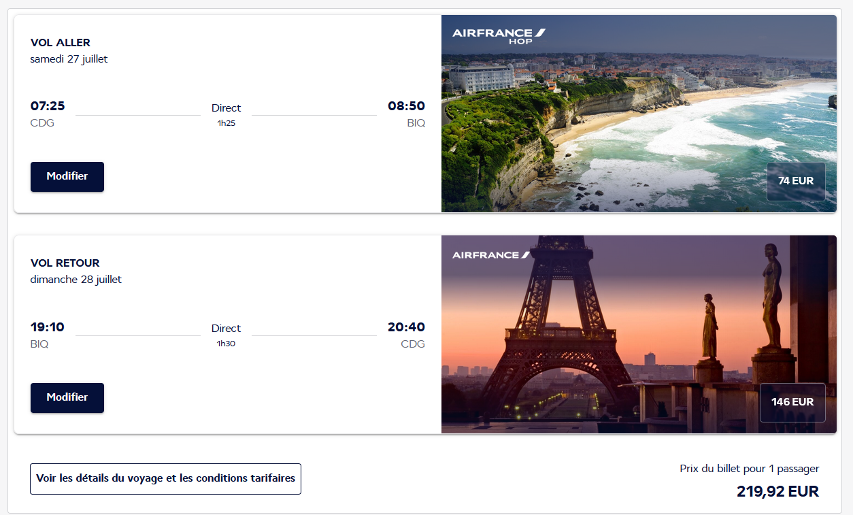This screenshot has height=515, width=853.
Task: Click the Direct 1h30 flight duration label
Action: 226,335
